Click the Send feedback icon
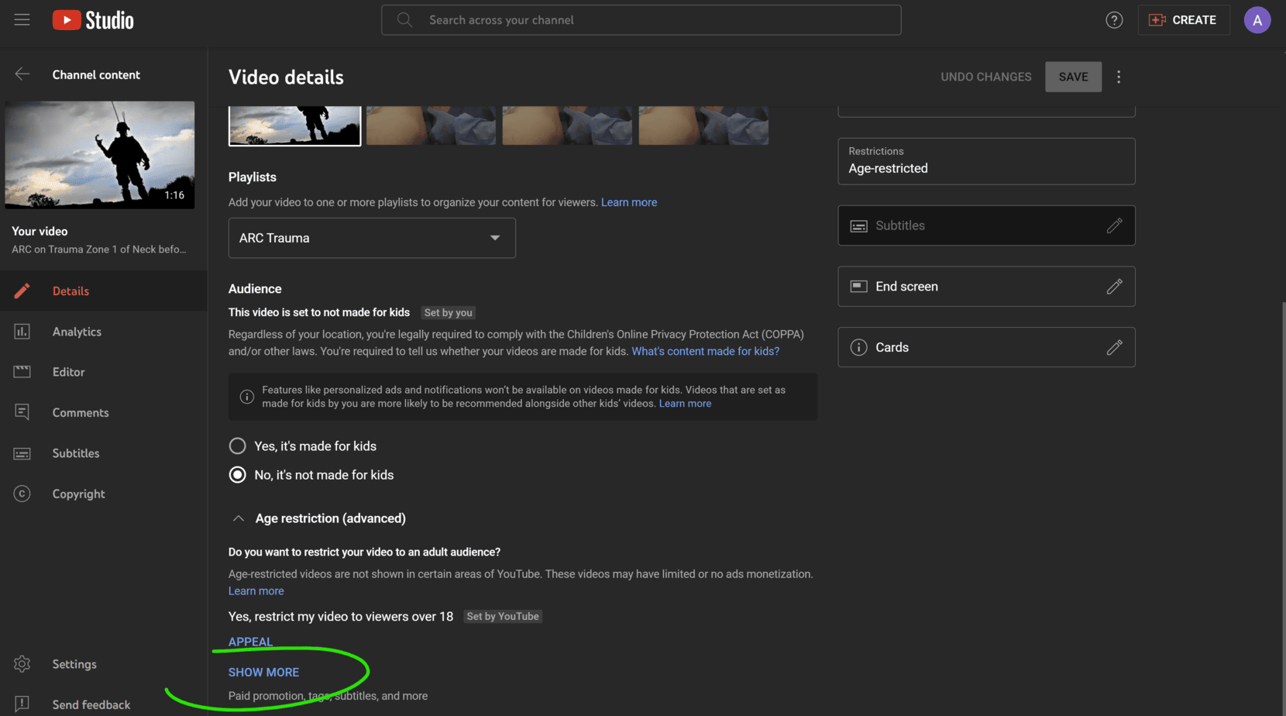 (x=22, y=704)
